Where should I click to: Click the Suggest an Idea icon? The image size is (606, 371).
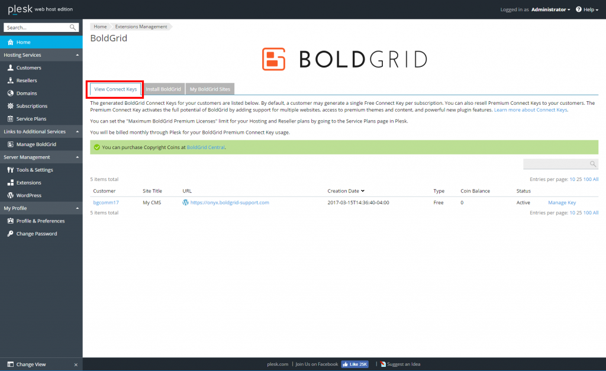click(383, 364)
